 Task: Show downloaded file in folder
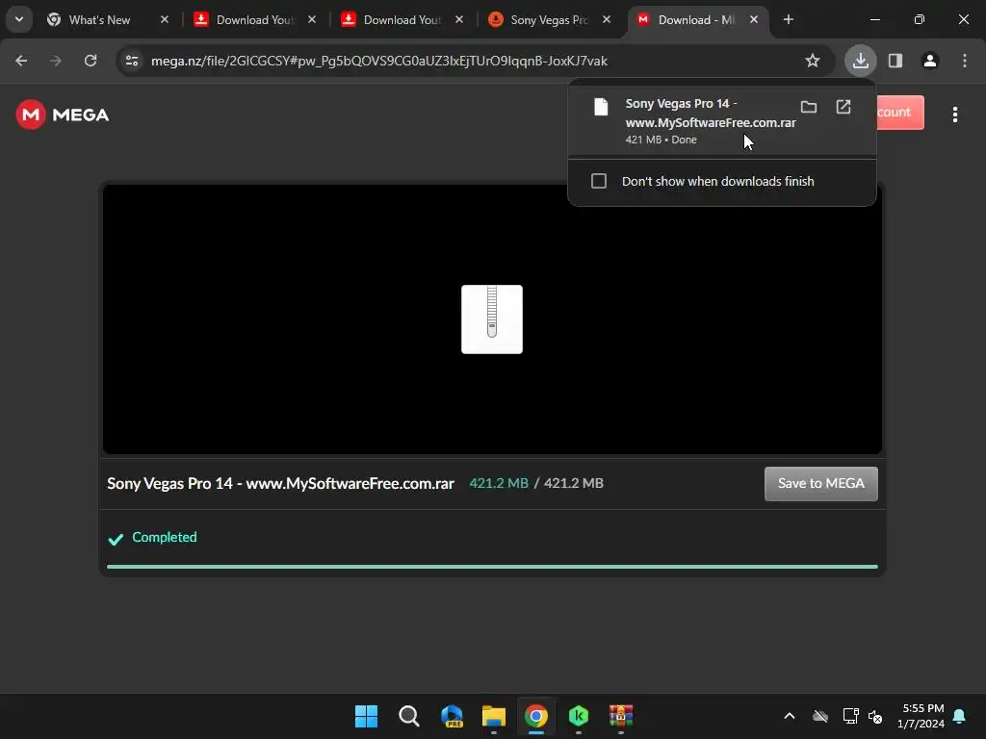coord(809,107)
